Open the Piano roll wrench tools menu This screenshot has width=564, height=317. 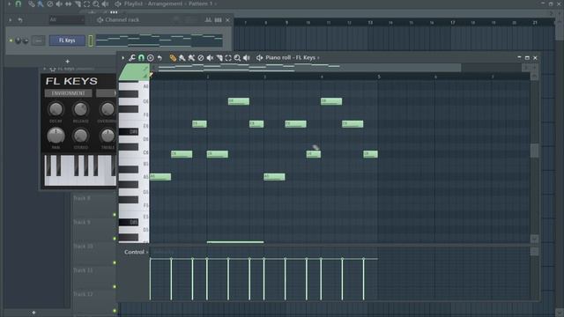pyautogui.click(x=132, y=58)
